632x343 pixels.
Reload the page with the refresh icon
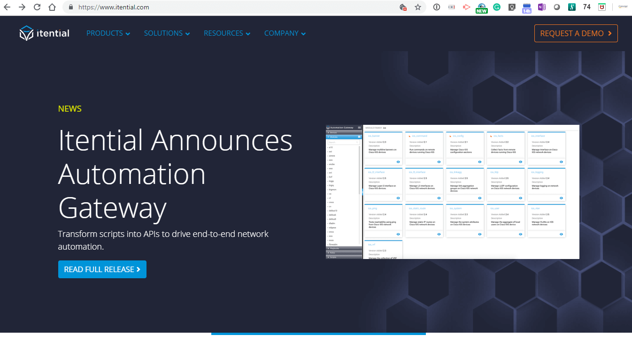37,7
